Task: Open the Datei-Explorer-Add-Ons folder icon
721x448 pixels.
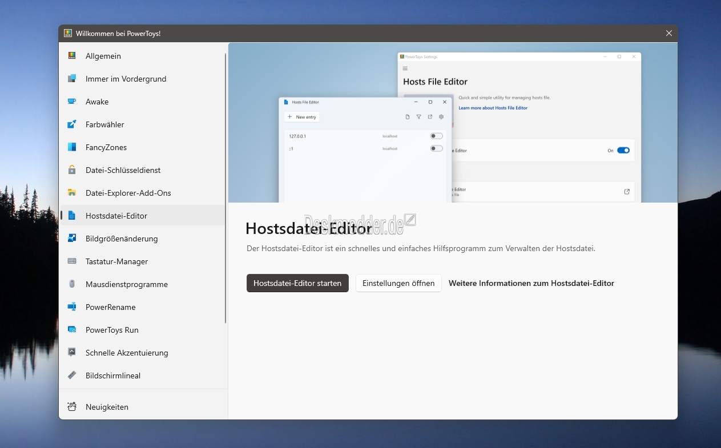Action: 72,193
